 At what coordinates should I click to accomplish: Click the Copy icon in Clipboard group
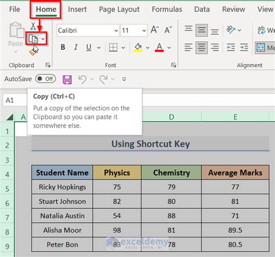pos(33,39)
